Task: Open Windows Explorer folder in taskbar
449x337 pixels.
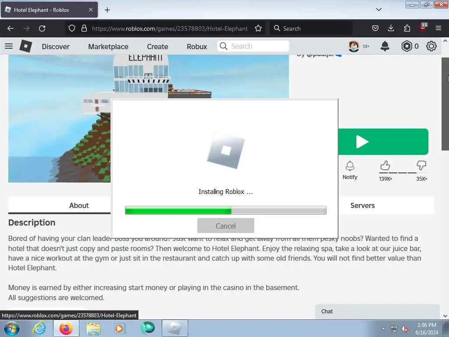Action: (x=93, y=329)
